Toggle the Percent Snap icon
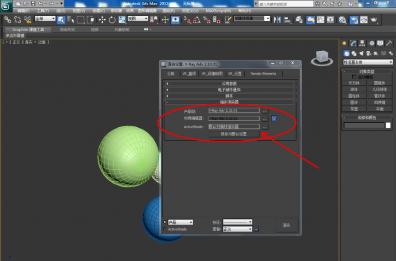396x261 pixels. (x=207, y=19)
